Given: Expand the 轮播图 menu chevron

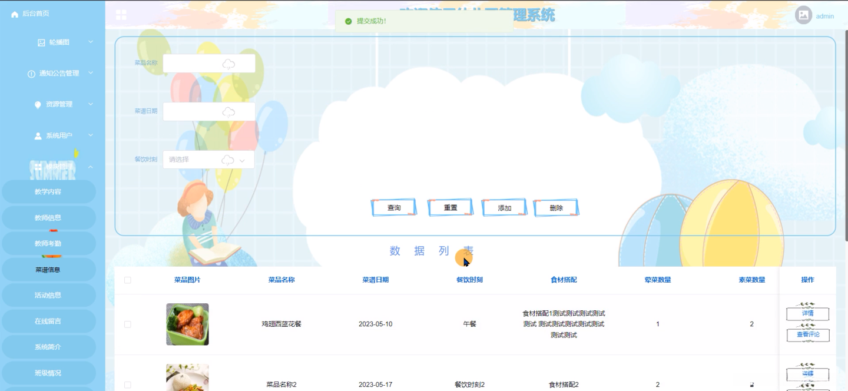Looking at the screenshot, I should 91,42.
